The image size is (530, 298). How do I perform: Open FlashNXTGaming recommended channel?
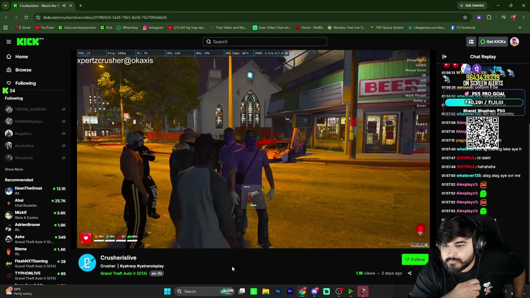(x=35, y=263)
